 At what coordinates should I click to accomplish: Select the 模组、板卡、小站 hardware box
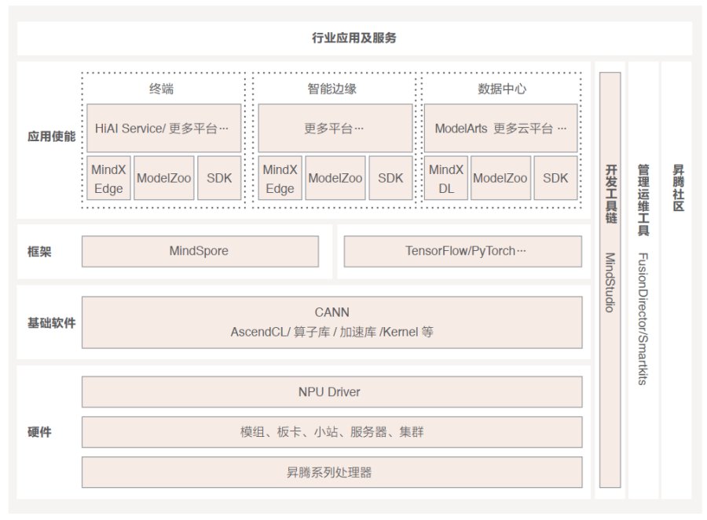click(x=332, y=432)
